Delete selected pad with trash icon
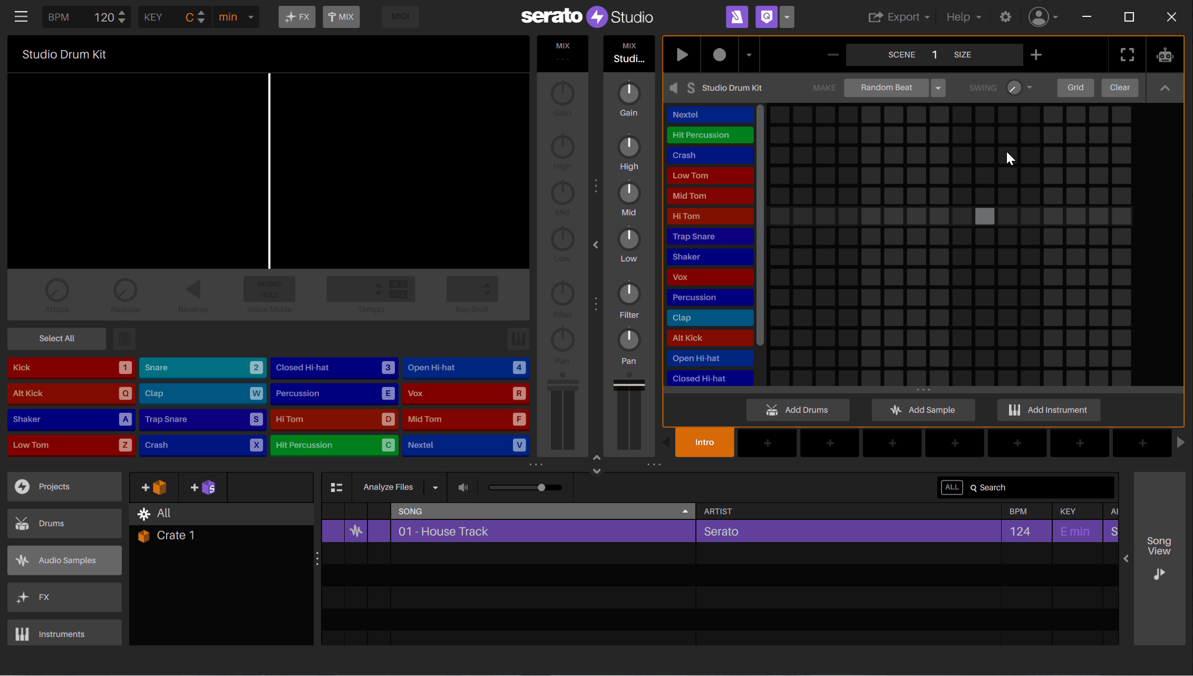The image size is (1193, 676). tap(124, 339)
